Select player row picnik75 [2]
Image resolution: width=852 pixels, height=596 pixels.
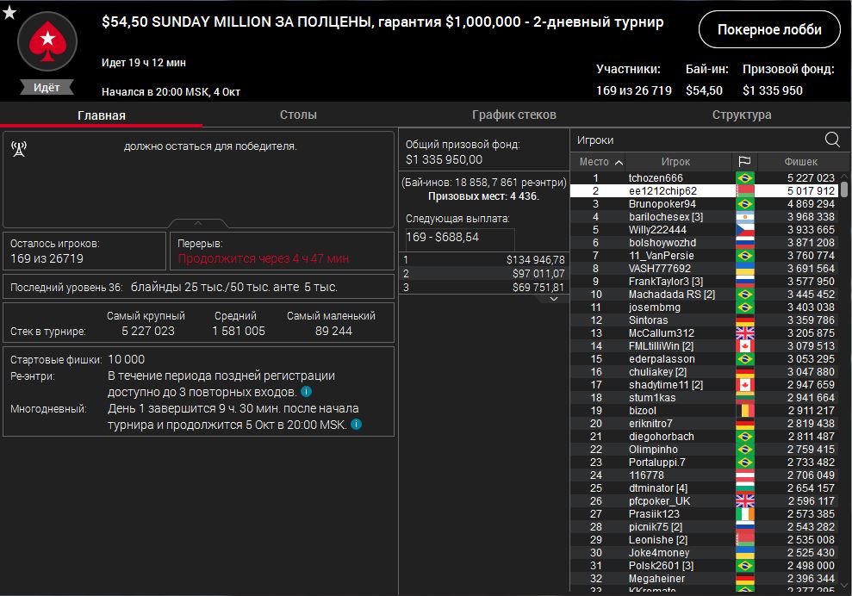click(705, 527)
